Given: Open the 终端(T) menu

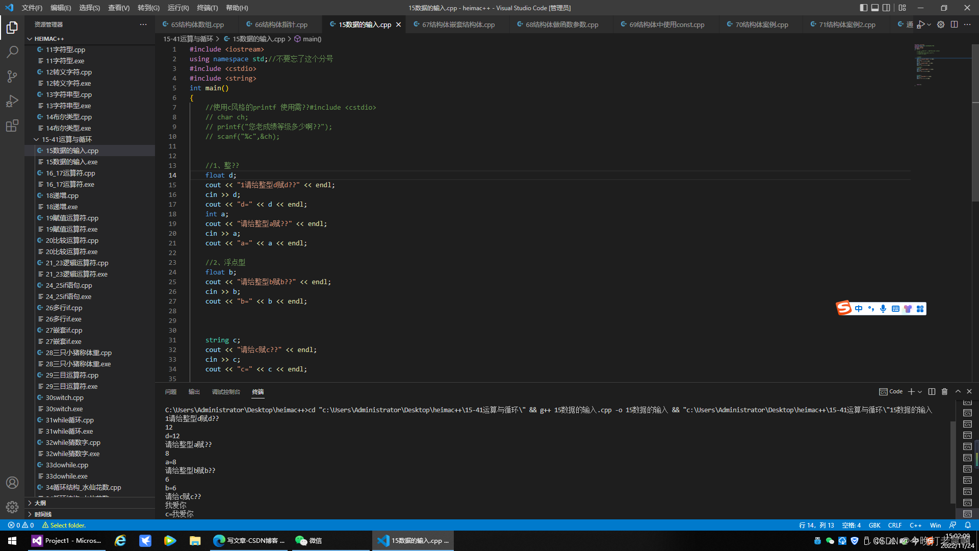Looking at the screenshot, I should tap(207, 8).
